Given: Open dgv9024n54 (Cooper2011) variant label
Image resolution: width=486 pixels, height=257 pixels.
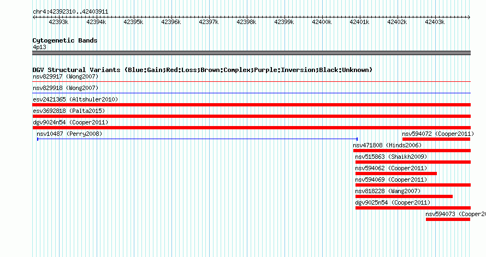Looking at the screenshot, I should point(70,122).
